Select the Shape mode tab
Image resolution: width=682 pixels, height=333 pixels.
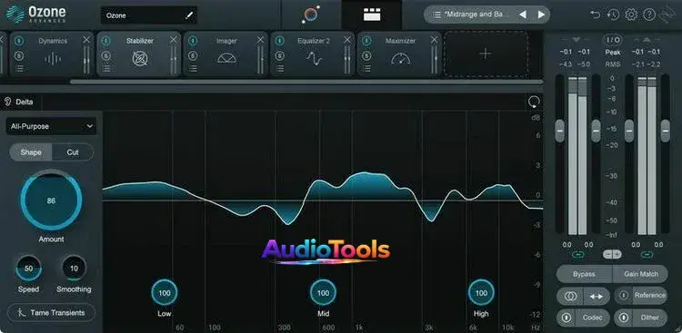tap(31, 152)
